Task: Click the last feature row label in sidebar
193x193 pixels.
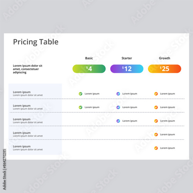Action: (22, 146)
